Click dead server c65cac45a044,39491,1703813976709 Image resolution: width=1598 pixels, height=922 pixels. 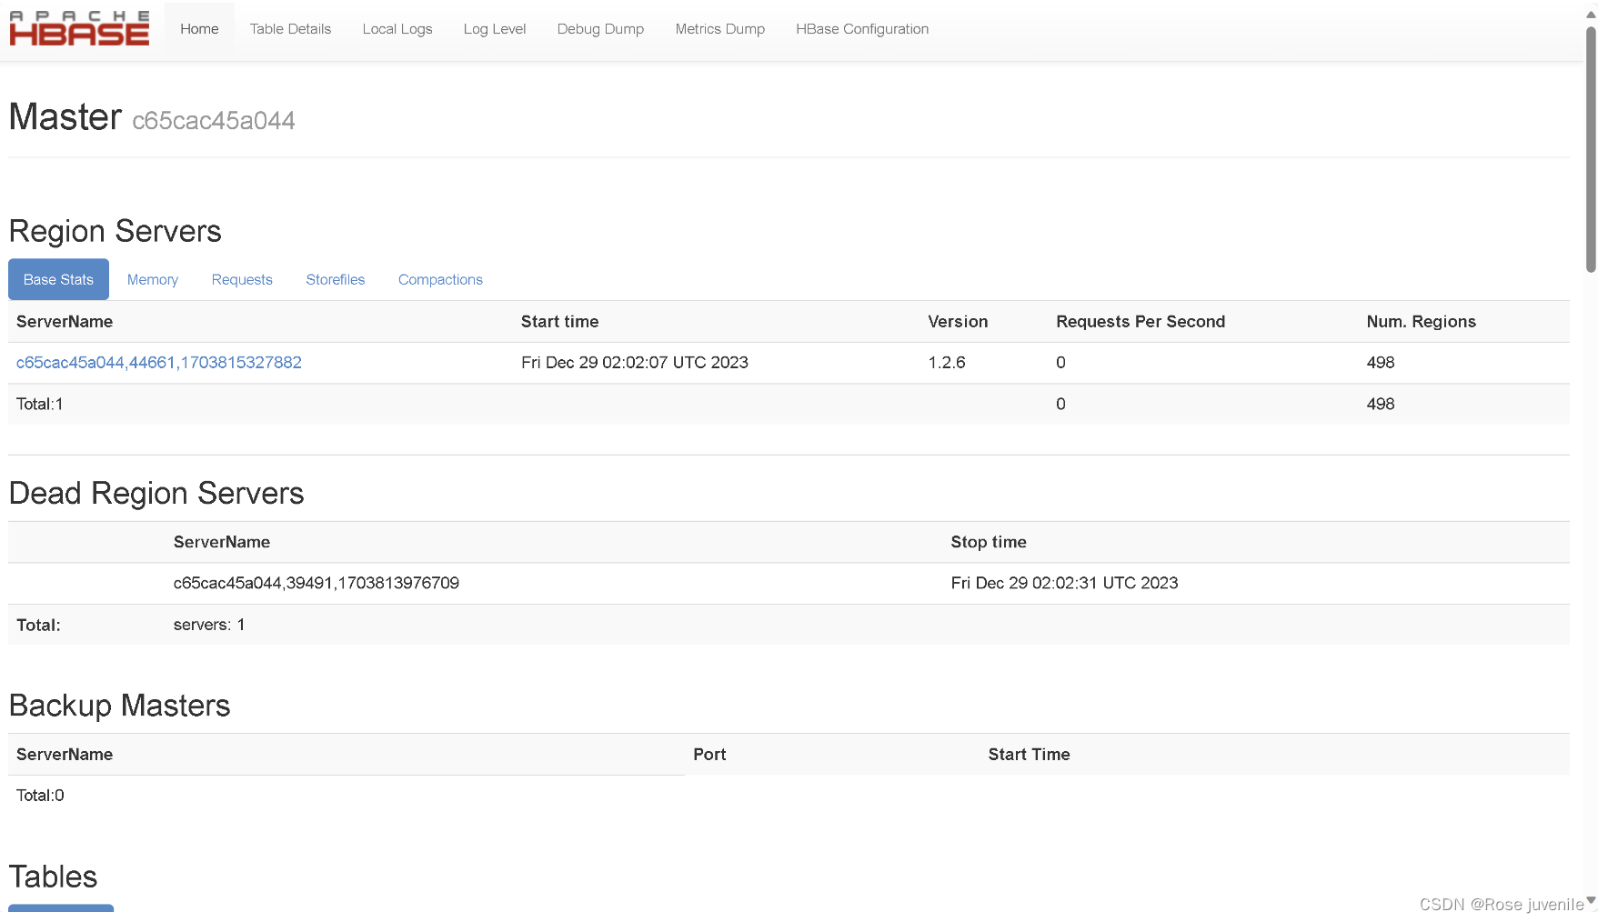point(317,584)
